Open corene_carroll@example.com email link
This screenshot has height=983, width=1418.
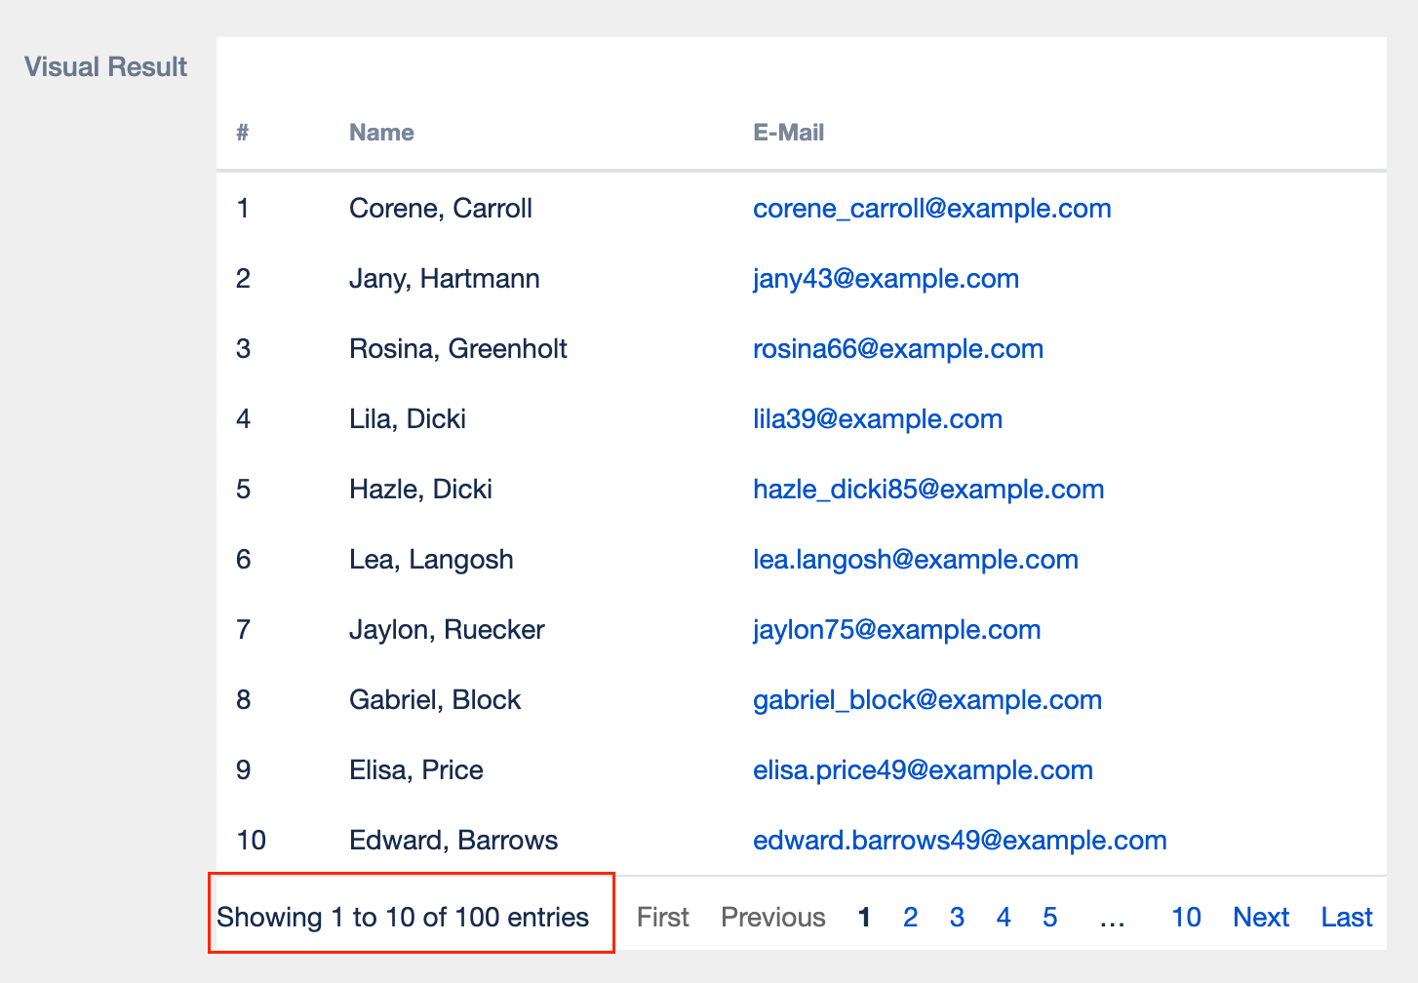click(x=931, y=209)
